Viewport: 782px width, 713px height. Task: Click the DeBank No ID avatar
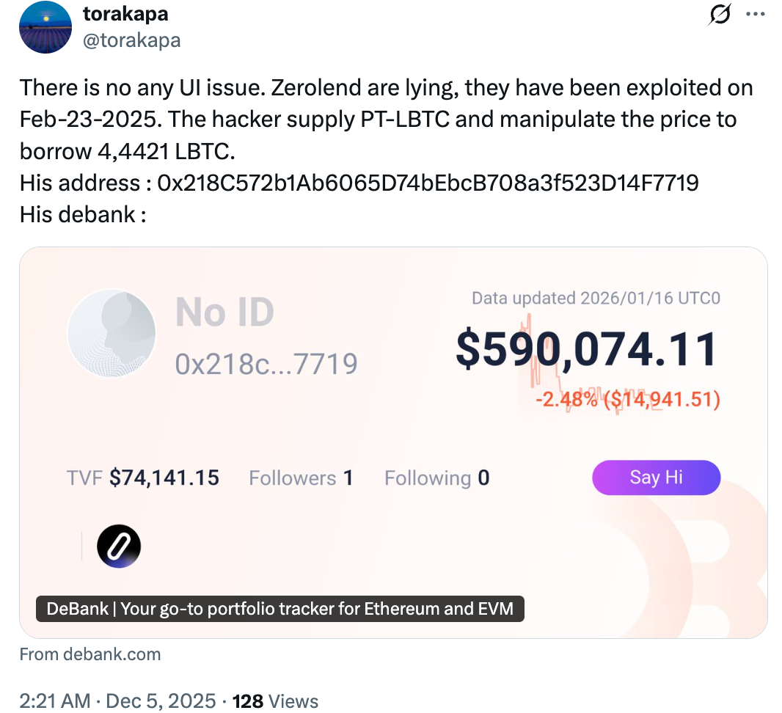tap(112, 333)
